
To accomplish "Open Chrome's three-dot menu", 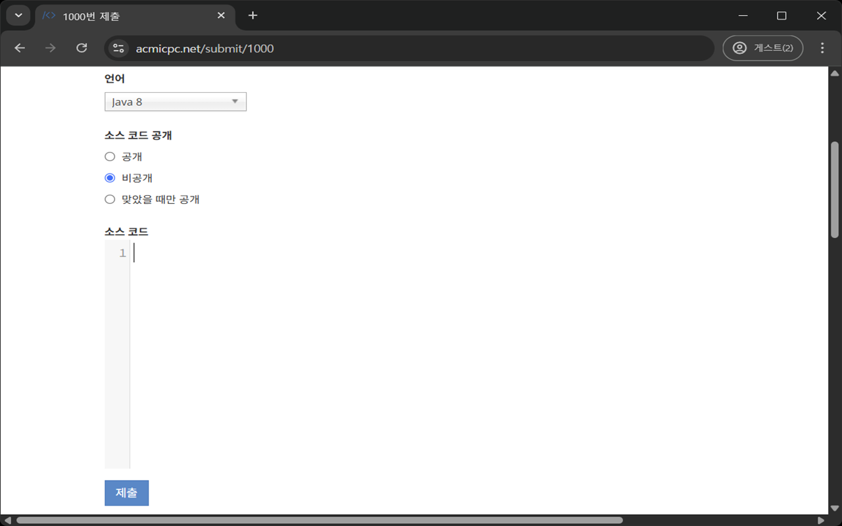I will tap(822, 47).
